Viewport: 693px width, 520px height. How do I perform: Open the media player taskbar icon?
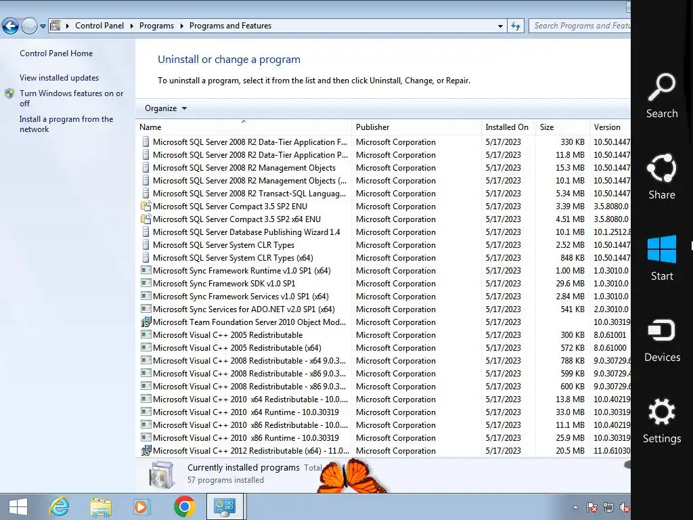(141, 506)
